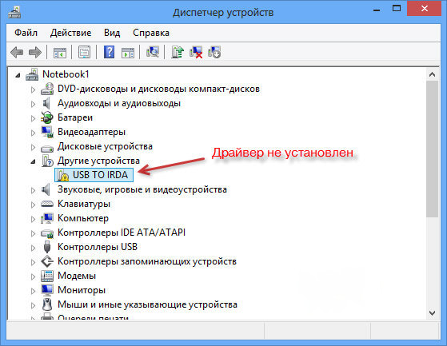Screen dimensions: 447x346
Task: Click the vertical scrollbar thumb
Action: coord(432,149)
